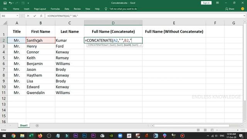Click cell containing Kumar
The width and height of the screenshot is (247, 139).
(69, 40)
